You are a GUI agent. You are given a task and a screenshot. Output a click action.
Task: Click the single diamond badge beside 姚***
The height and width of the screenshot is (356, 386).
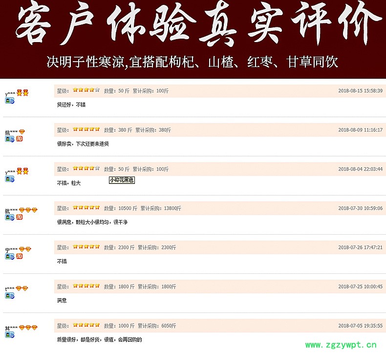point(21,132)
